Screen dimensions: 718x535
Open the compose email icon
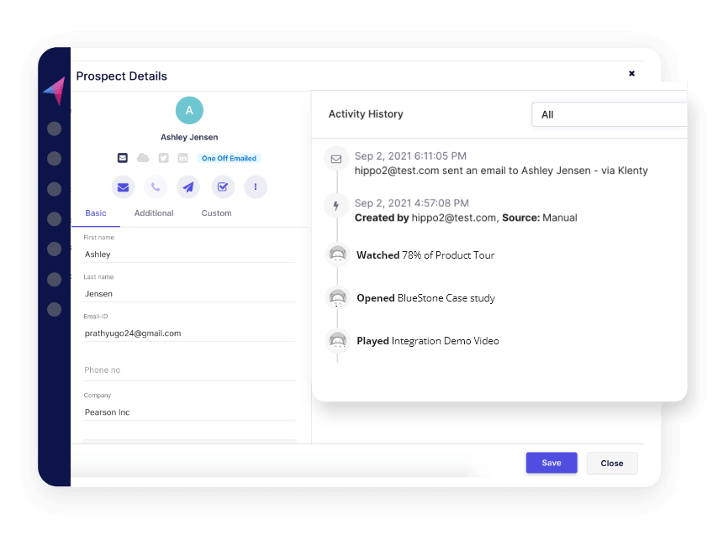[x=123, y=186]
